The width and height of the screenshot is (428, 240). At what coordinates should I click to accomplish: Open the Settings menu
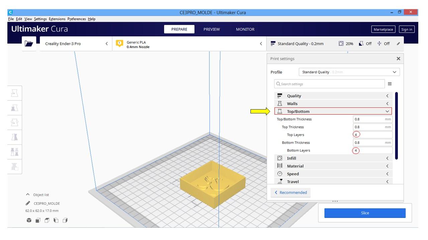pos(40,19)
